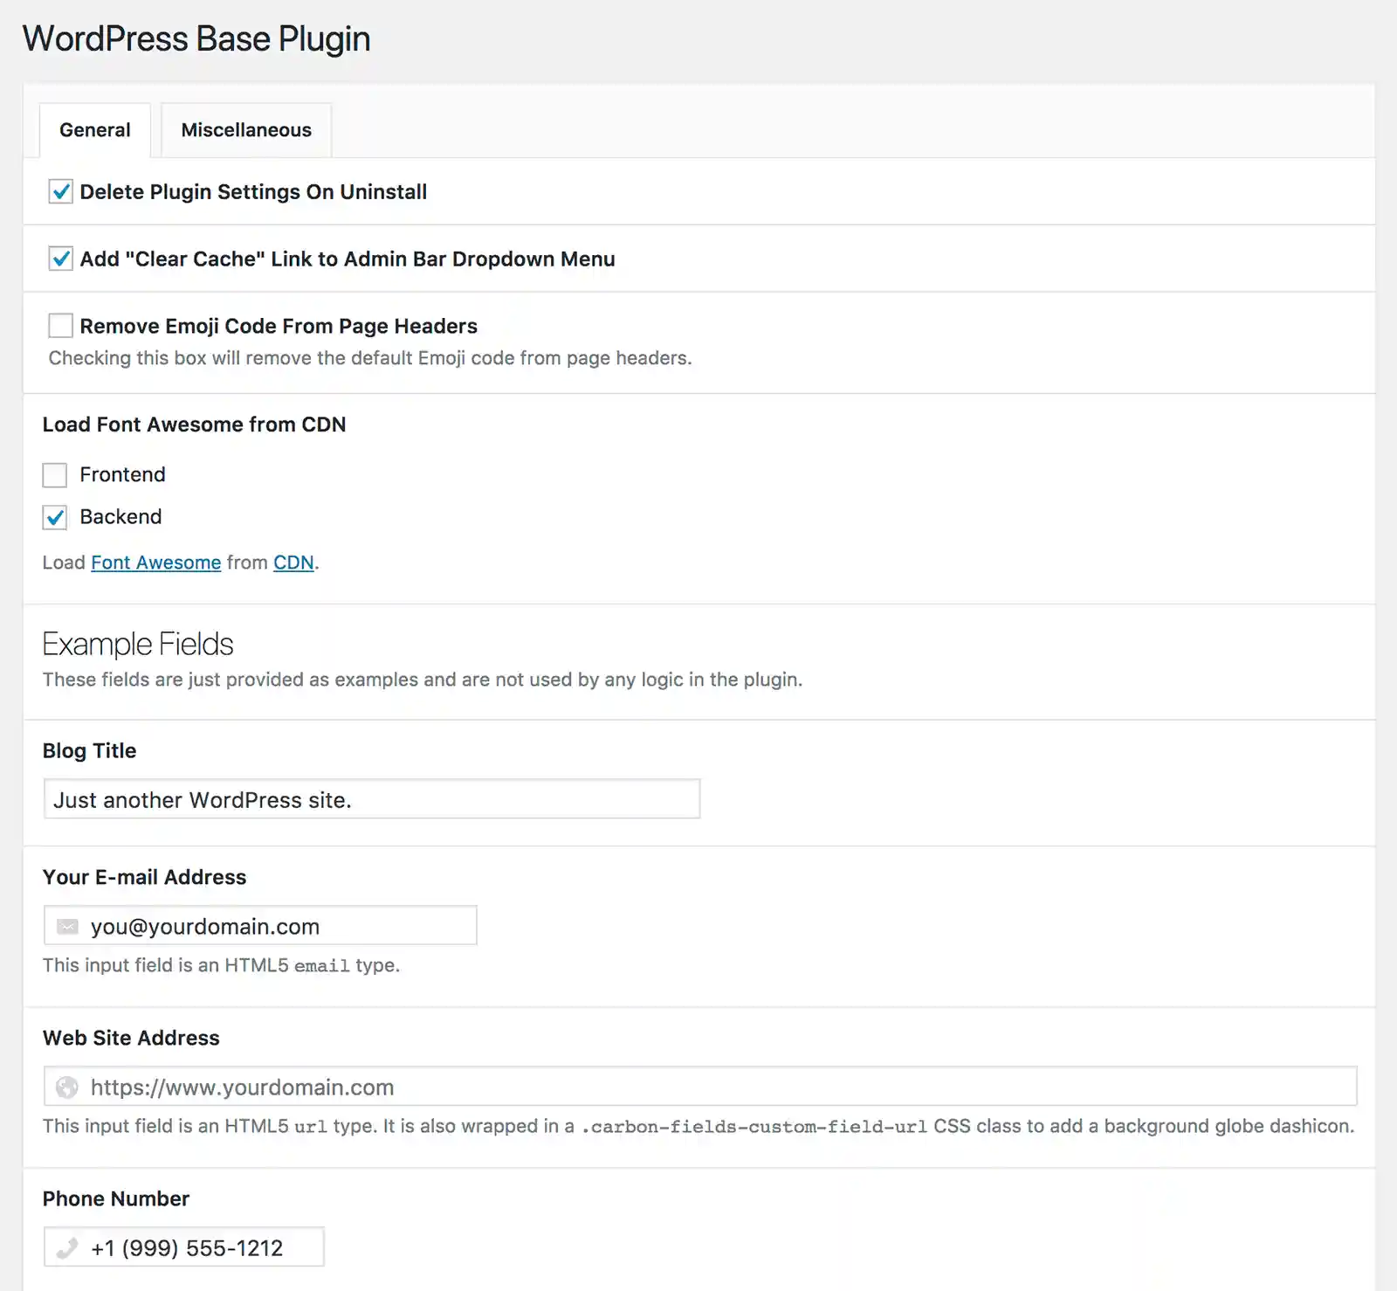The width and height of the screenshot is (1397, 1291).
Task: Follow the CDN hyperlink
Action: [x=292, y=562]
